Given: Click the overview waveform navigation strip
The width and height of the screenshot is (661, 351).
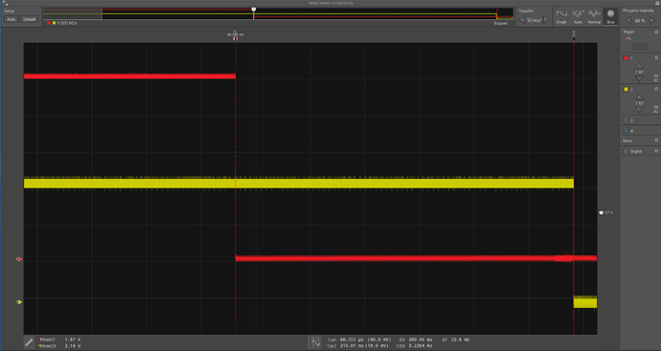Looking at the screenshot, I should pyautogui.click(x=278, y=13).
